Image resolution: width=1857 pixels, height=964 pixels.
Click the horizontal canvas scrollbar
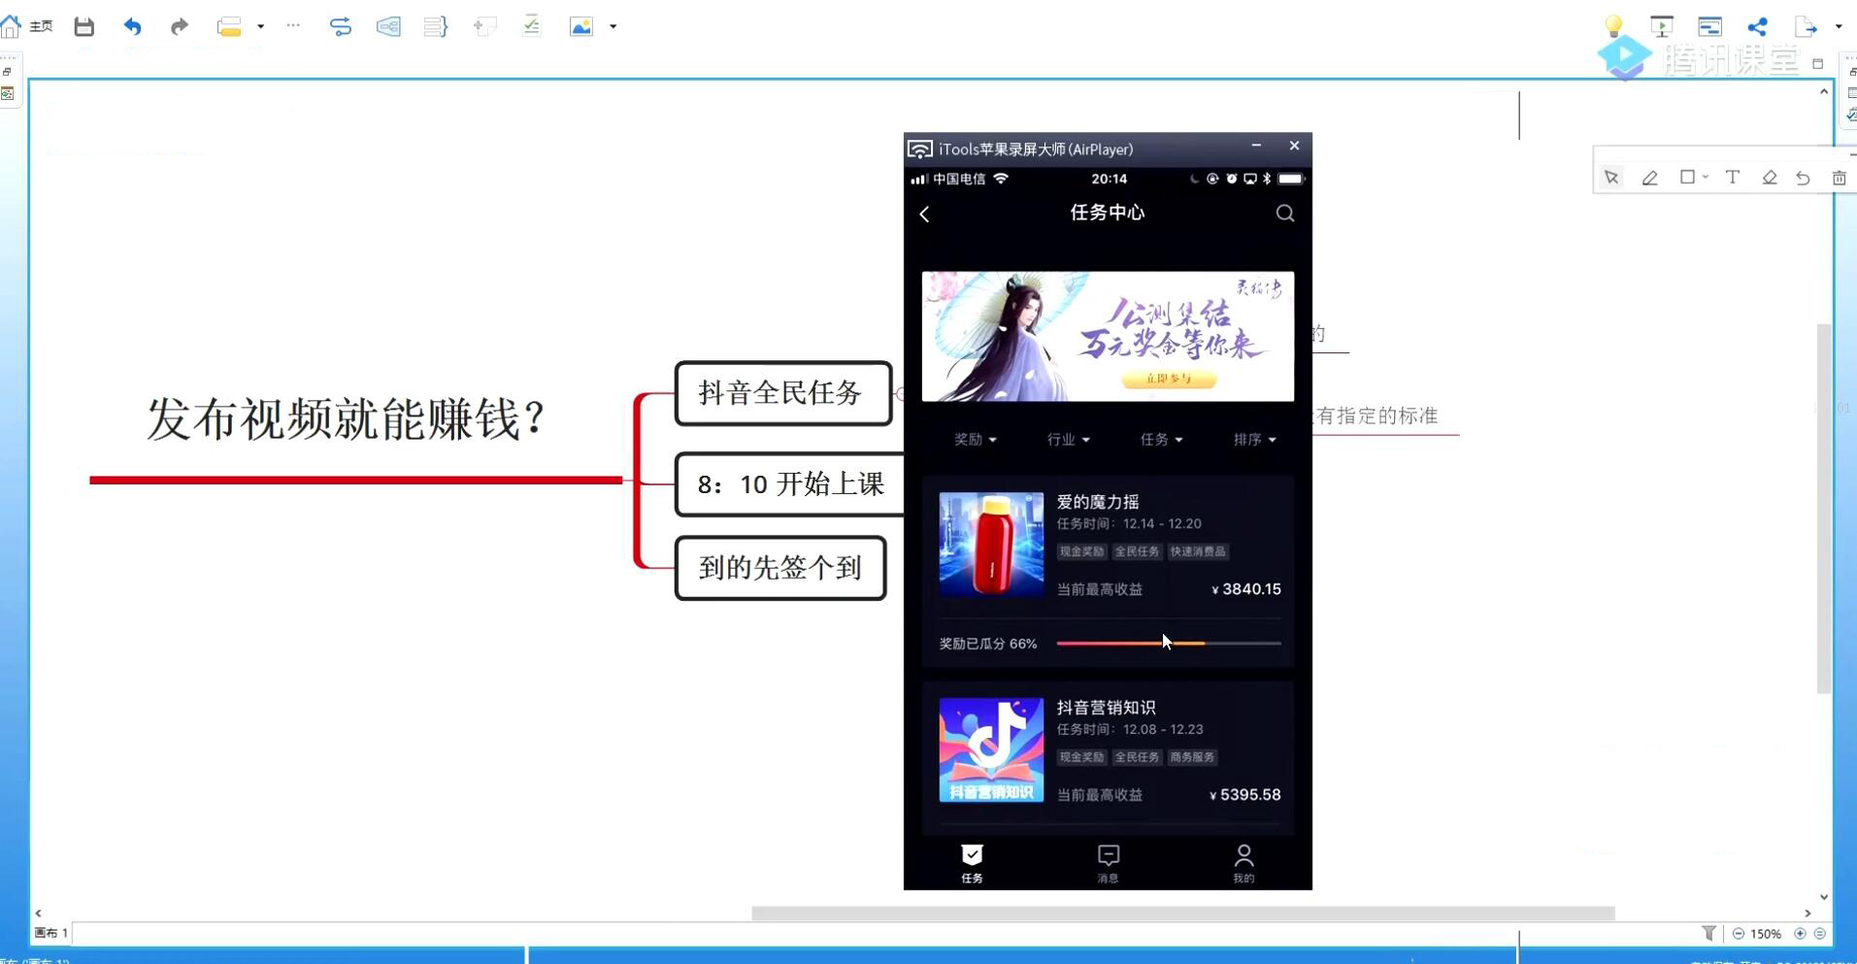coord(1182,914)
